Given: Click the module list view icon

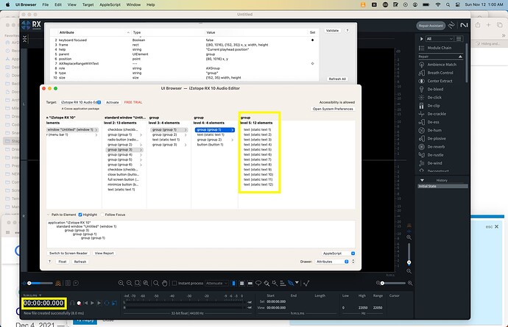Looking at the screenshot, I should [x=459, y=39].
